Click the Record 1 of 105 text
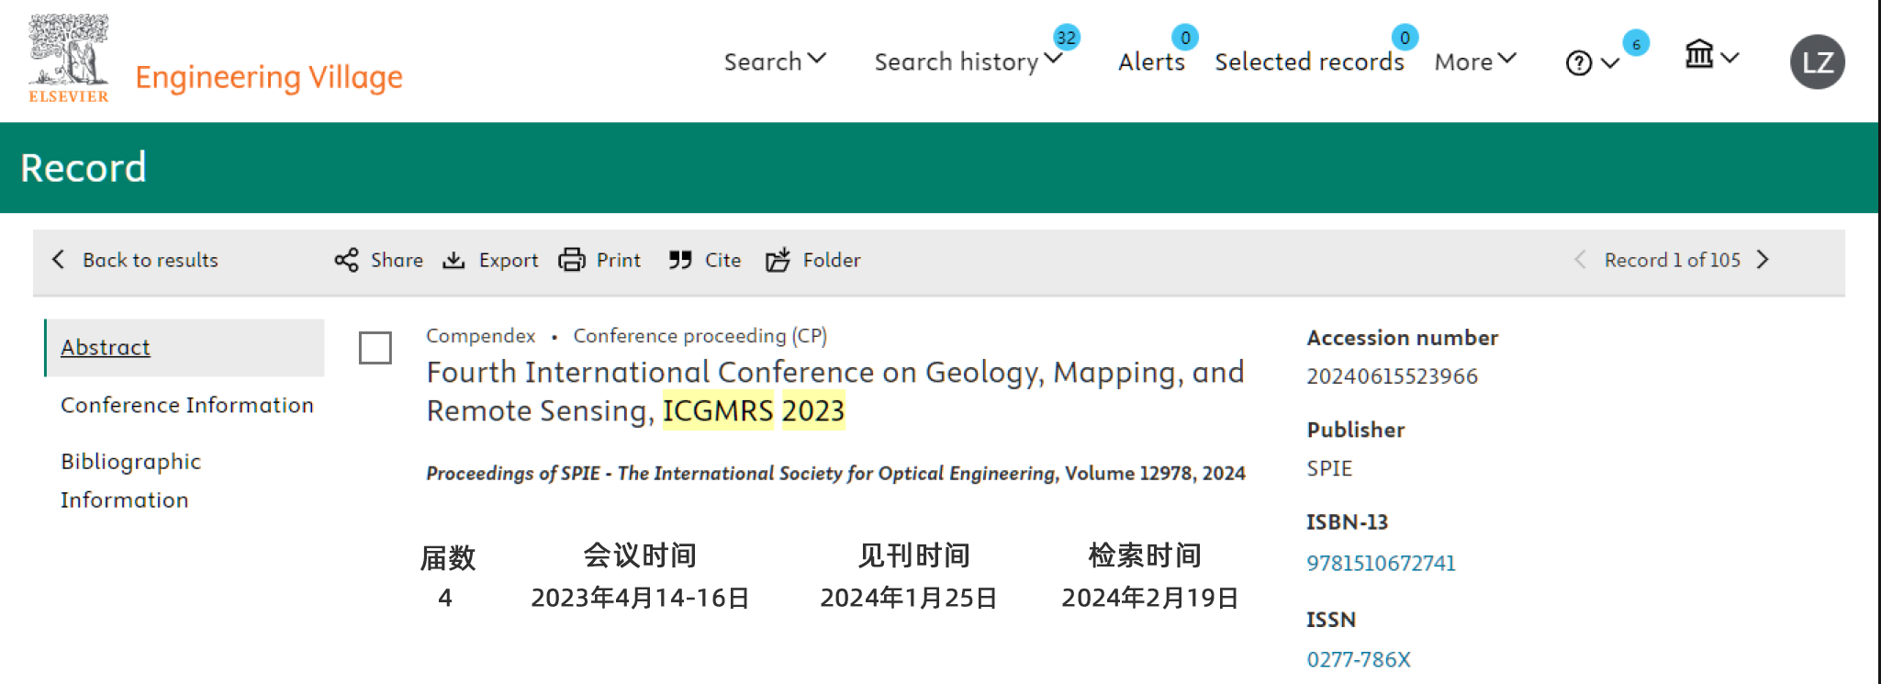Image resolution: width=1881 pixels, height=684 pixels. (x=1672, y=260)
